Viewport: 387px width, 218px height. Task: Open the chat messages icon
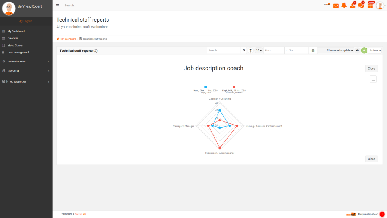coord(361,5)
